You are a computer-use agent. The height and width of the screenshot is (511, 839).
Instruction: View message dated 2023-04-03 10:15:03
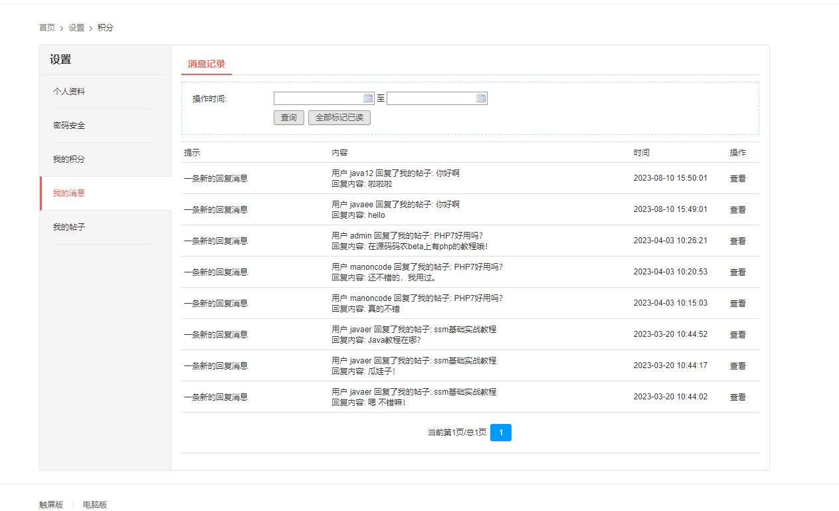click(x=738, y=304)
